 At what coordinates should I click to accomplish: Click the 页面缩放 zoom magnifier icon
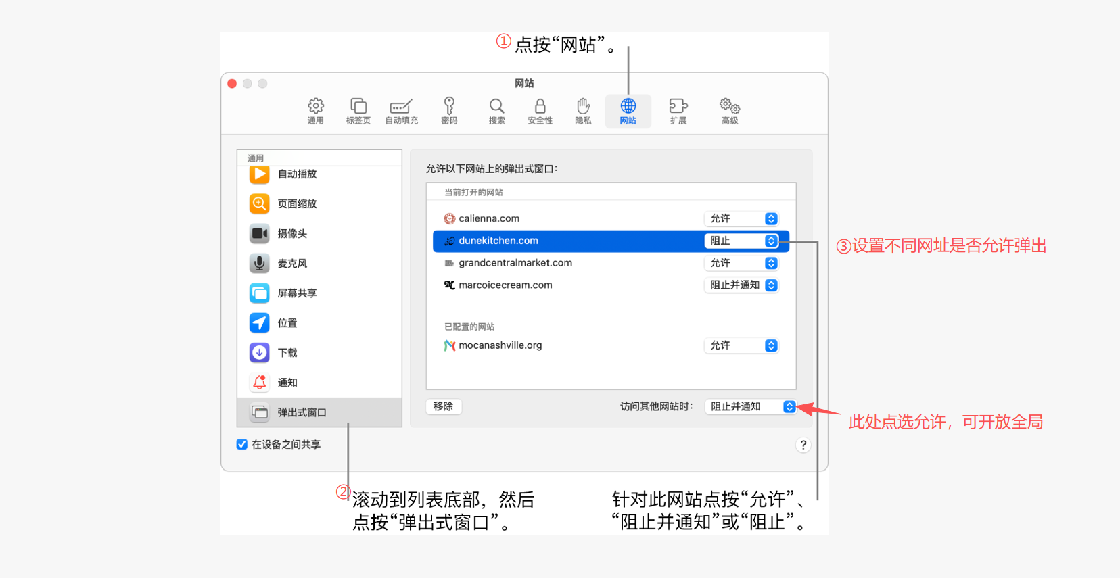259,203
